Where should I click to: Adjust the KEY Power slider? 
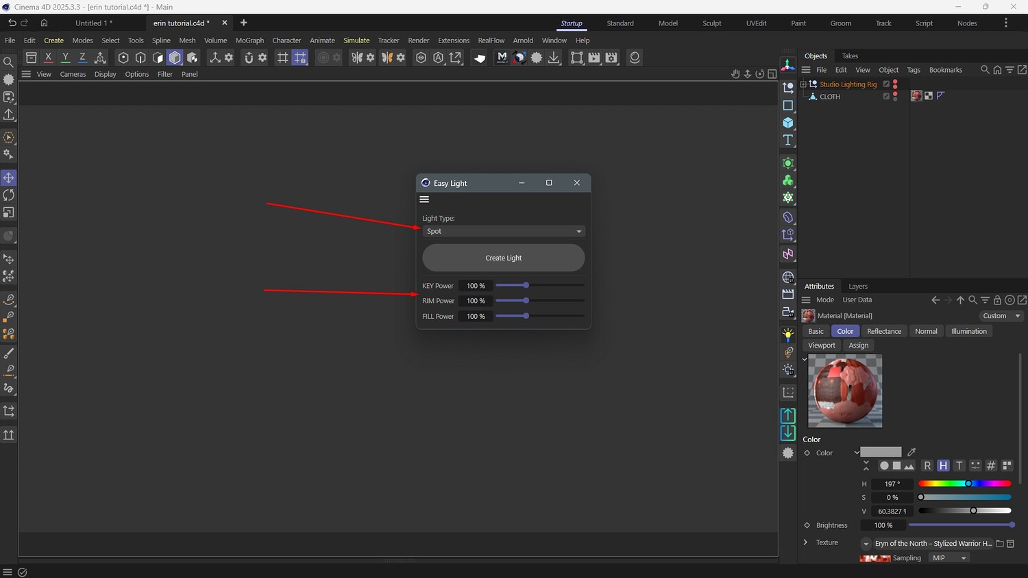pos(540,285)
